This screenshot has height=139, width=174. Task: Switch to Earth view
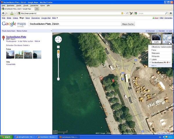pyautogui.click(x=156, y=39)
